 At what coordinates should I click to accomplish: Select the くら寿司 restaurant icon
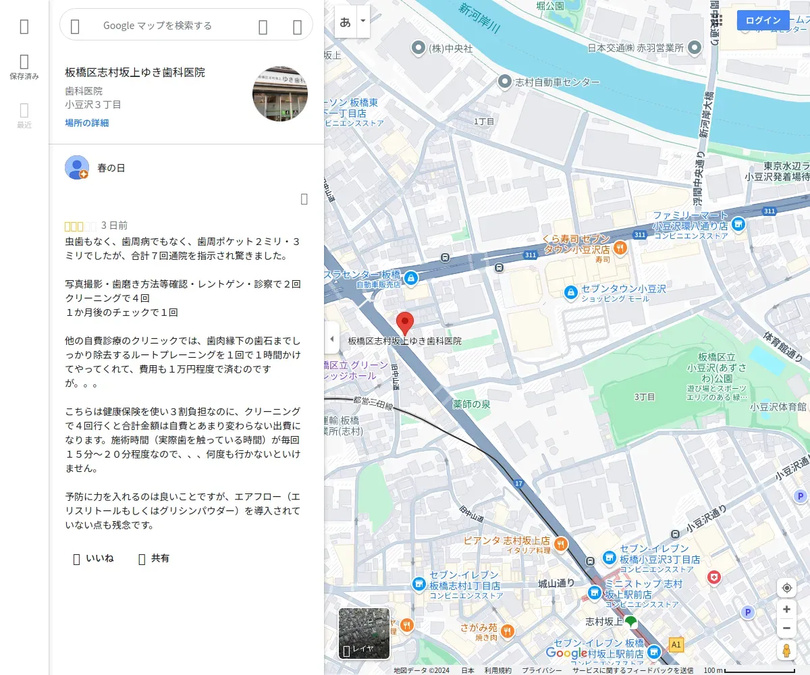click(620, 247)
